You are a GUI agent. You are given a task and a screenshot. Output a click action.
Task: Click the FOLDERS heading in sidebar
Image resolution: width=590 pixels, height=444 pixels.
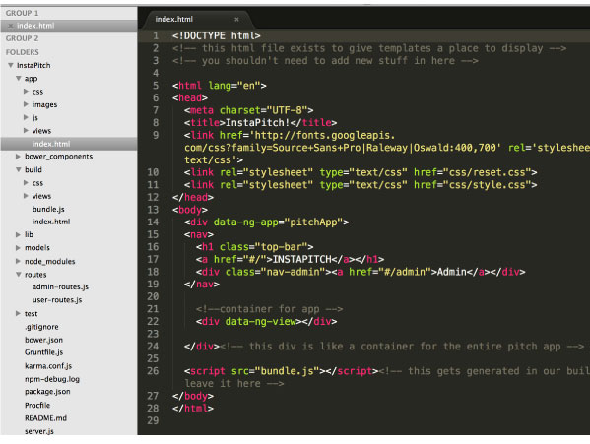(23, 52)
